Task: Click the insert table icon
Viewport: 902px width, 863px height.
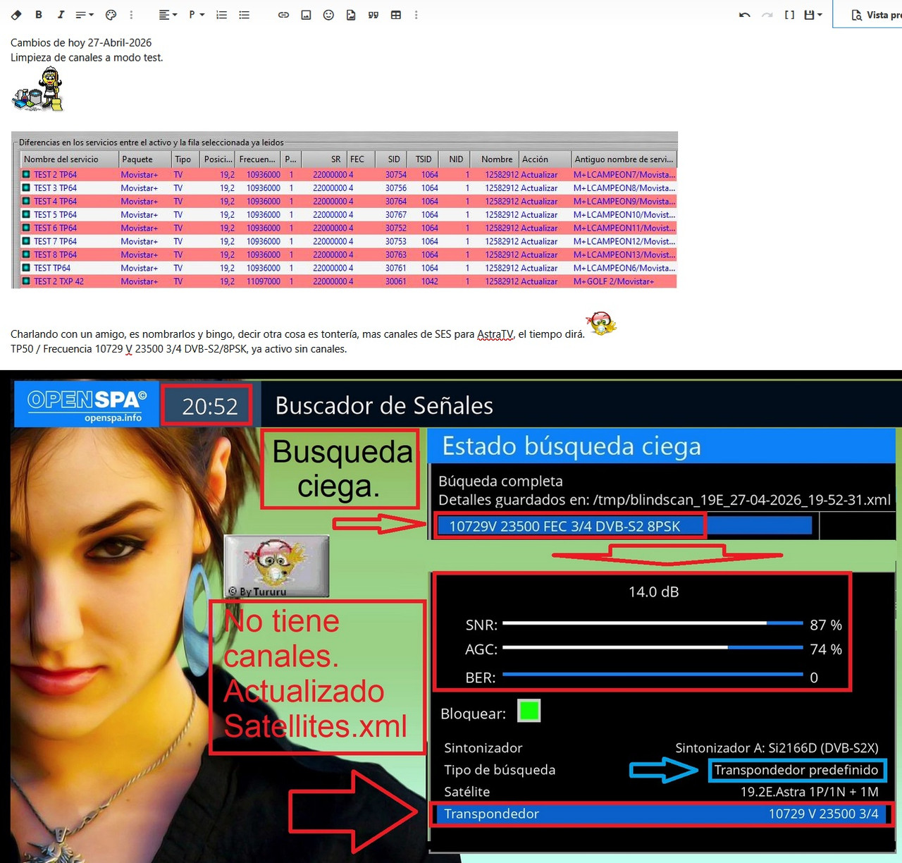Action: (396, 15)
